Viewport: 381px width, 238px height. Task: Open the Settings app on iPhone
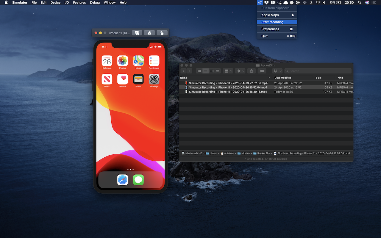(x=154, y=79)
